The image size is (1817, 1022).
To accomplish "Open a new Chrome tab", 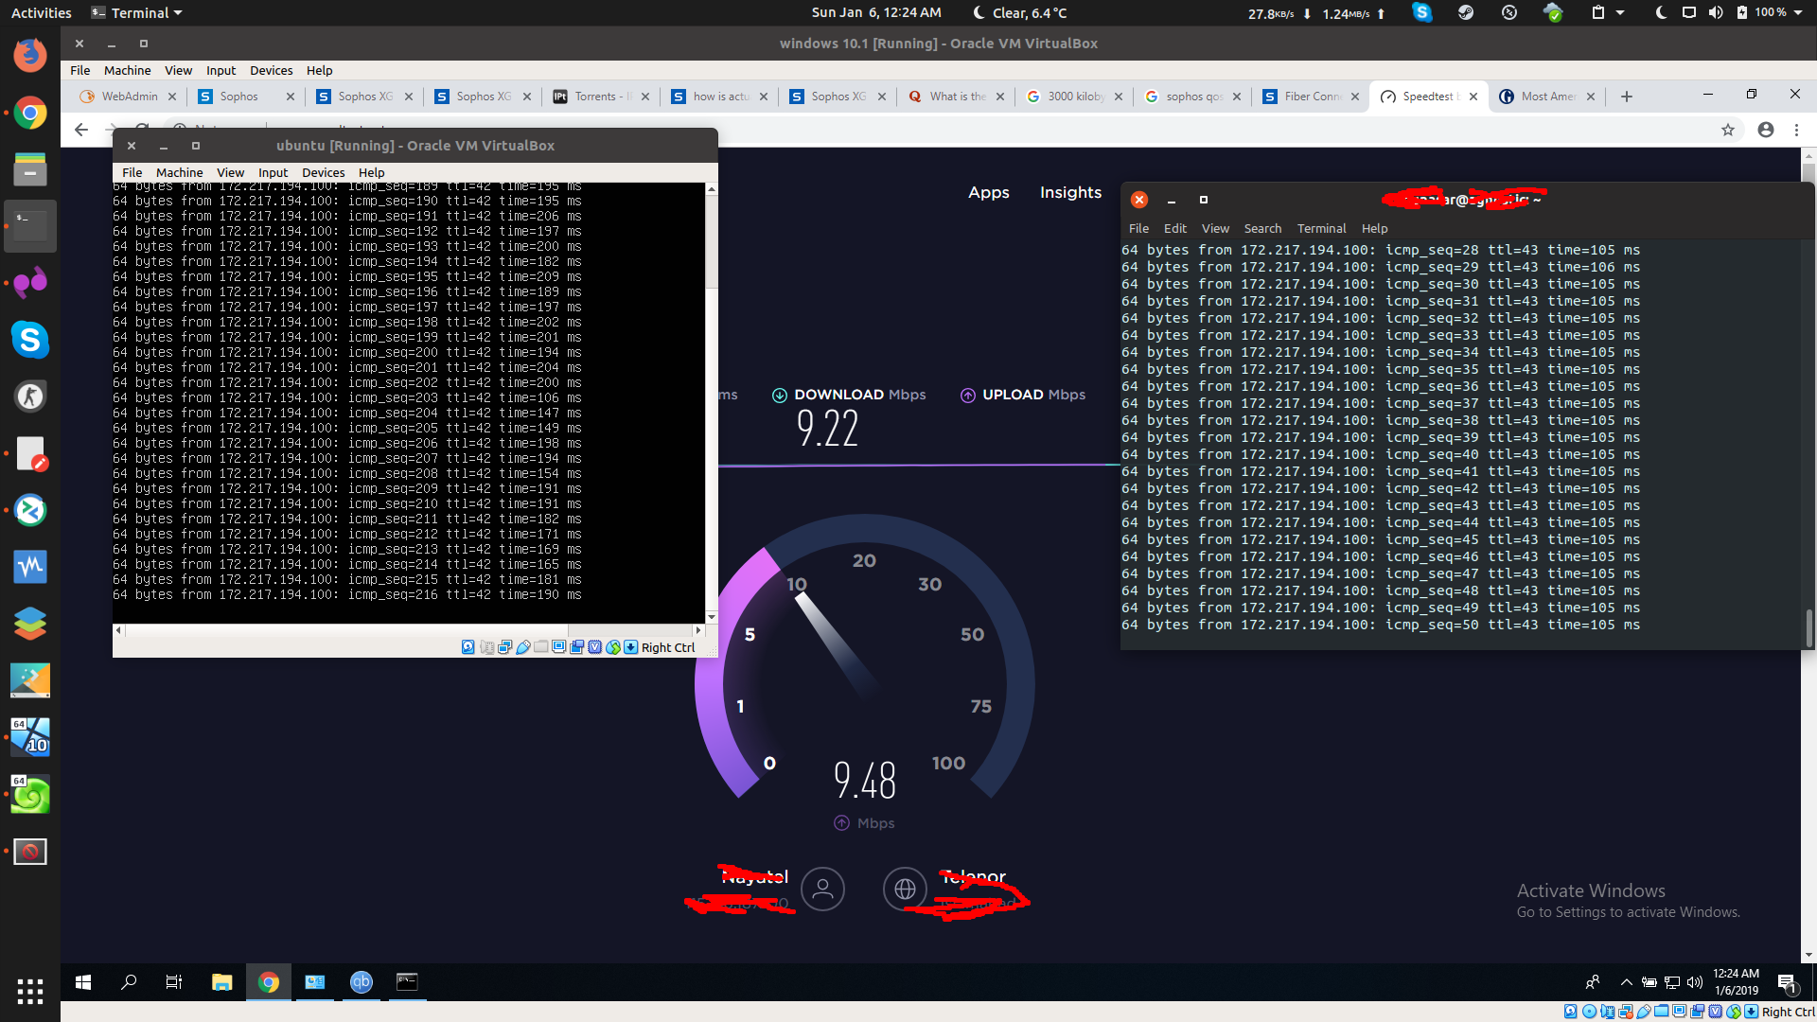I will click(1626, 97).
